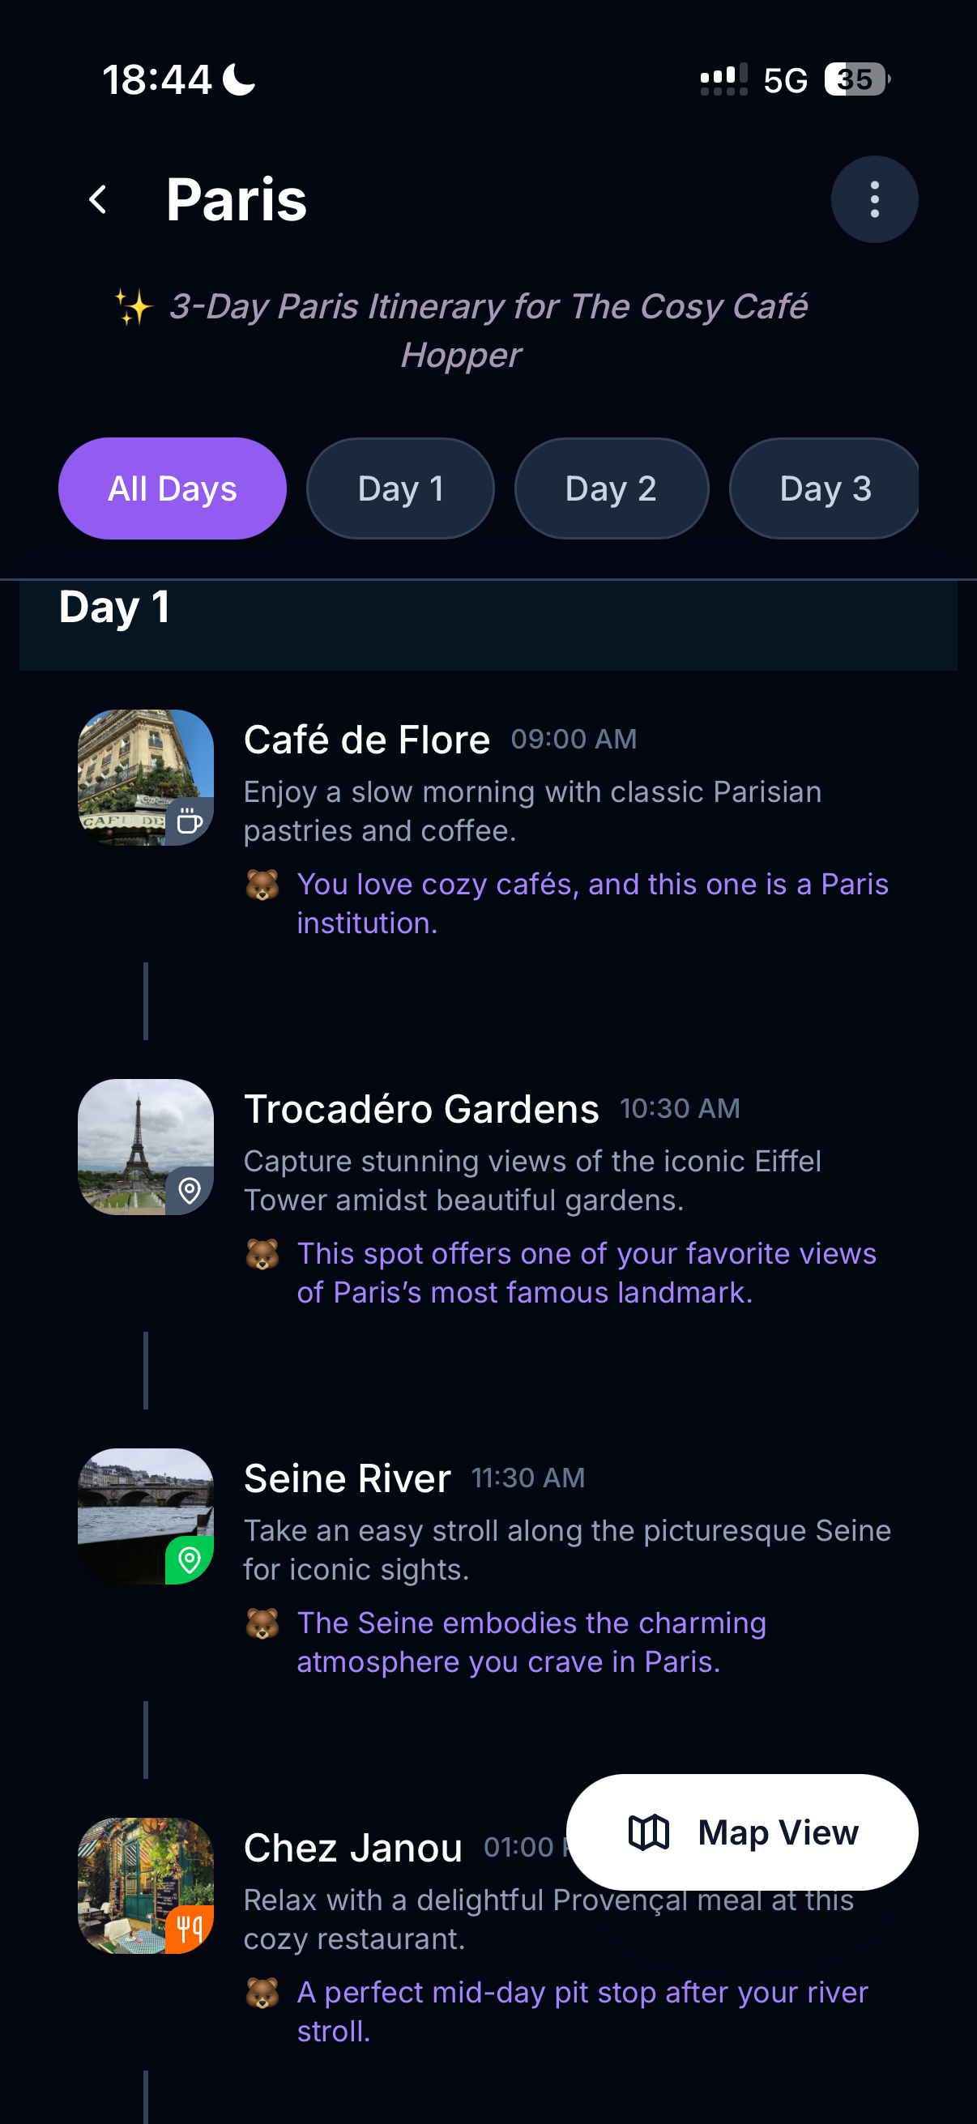Open the Chez Janou title entry

tap(353, 1848)
